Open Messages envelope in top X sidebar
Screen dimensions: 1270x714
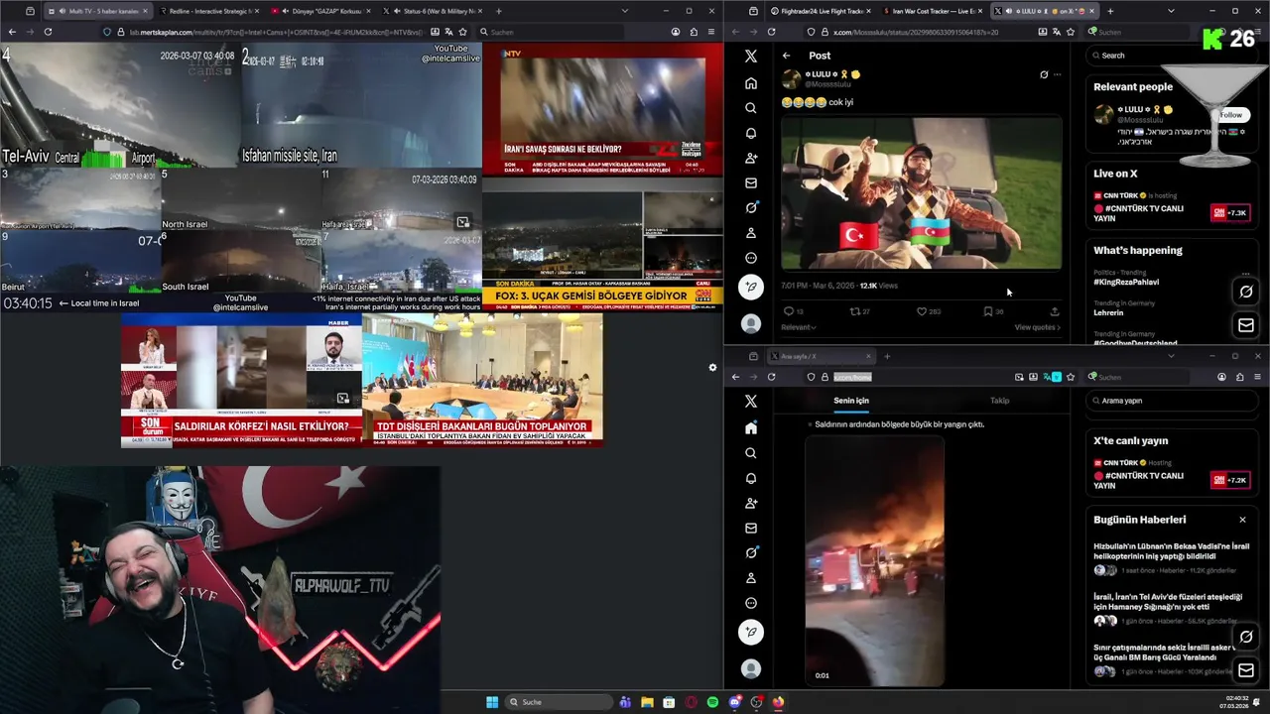coord(751,182)
